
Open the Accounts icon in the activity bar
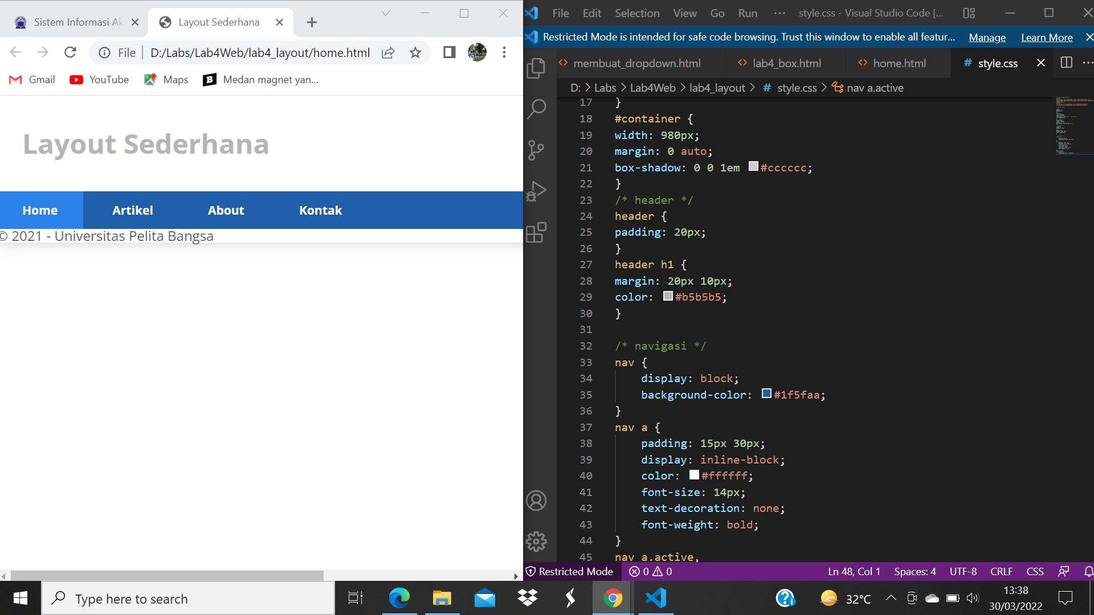click(536, 500)
